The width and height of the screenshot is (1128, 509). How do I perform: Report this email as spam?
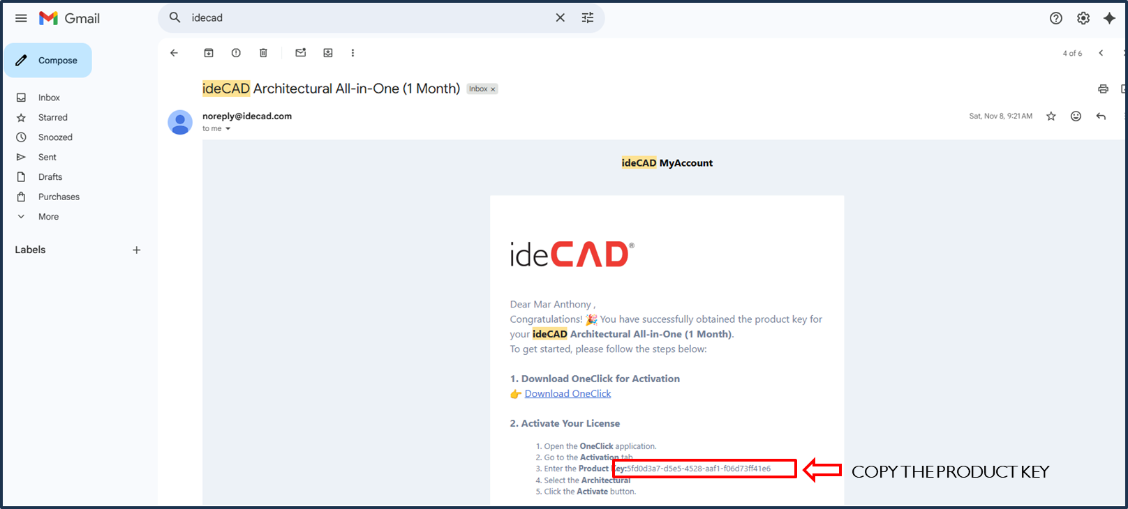236,53
